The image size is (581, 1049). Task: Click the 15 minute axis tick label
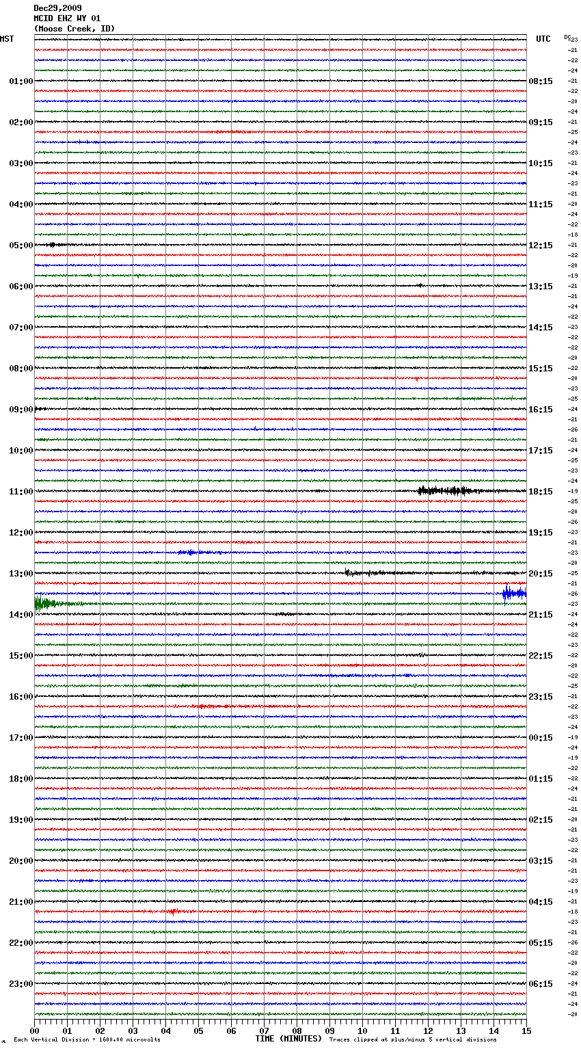[526, 1031]
